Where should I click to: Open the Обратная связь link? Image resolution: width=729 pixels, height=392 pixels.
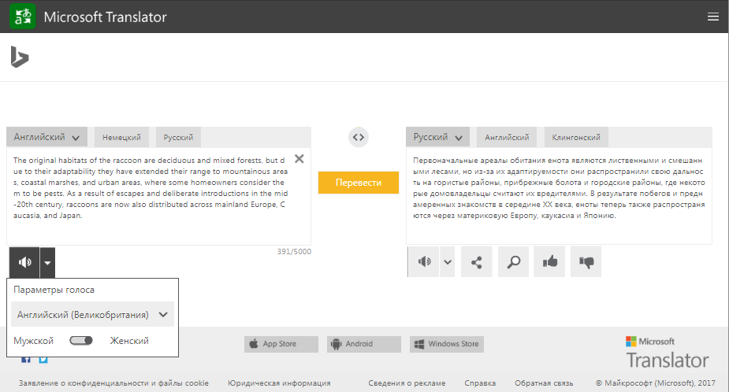point(544,383)
